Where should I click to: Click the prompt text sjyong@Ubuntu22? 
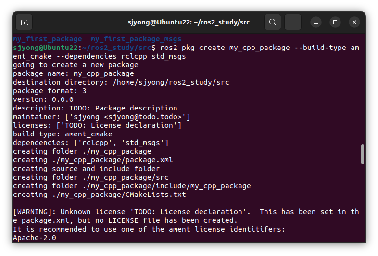[x=45, y=48]
